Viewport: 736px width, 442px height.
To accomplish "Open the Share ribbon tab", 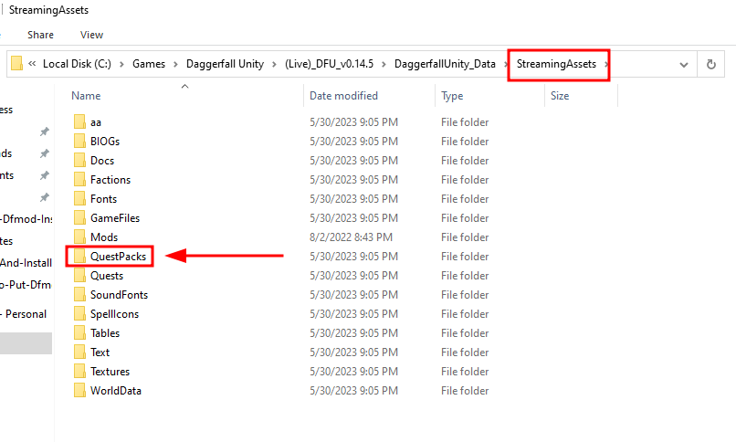I will [x=40, y=35].
